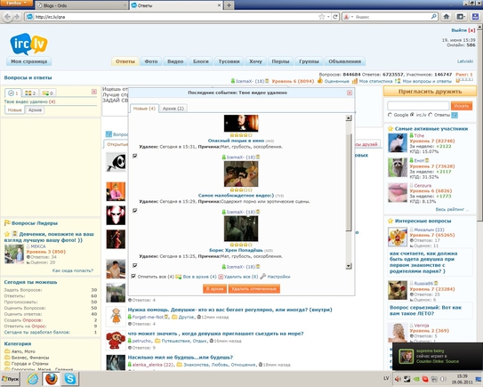
Task: Click the irc.lv logo
Action: (x=28, y=44)
